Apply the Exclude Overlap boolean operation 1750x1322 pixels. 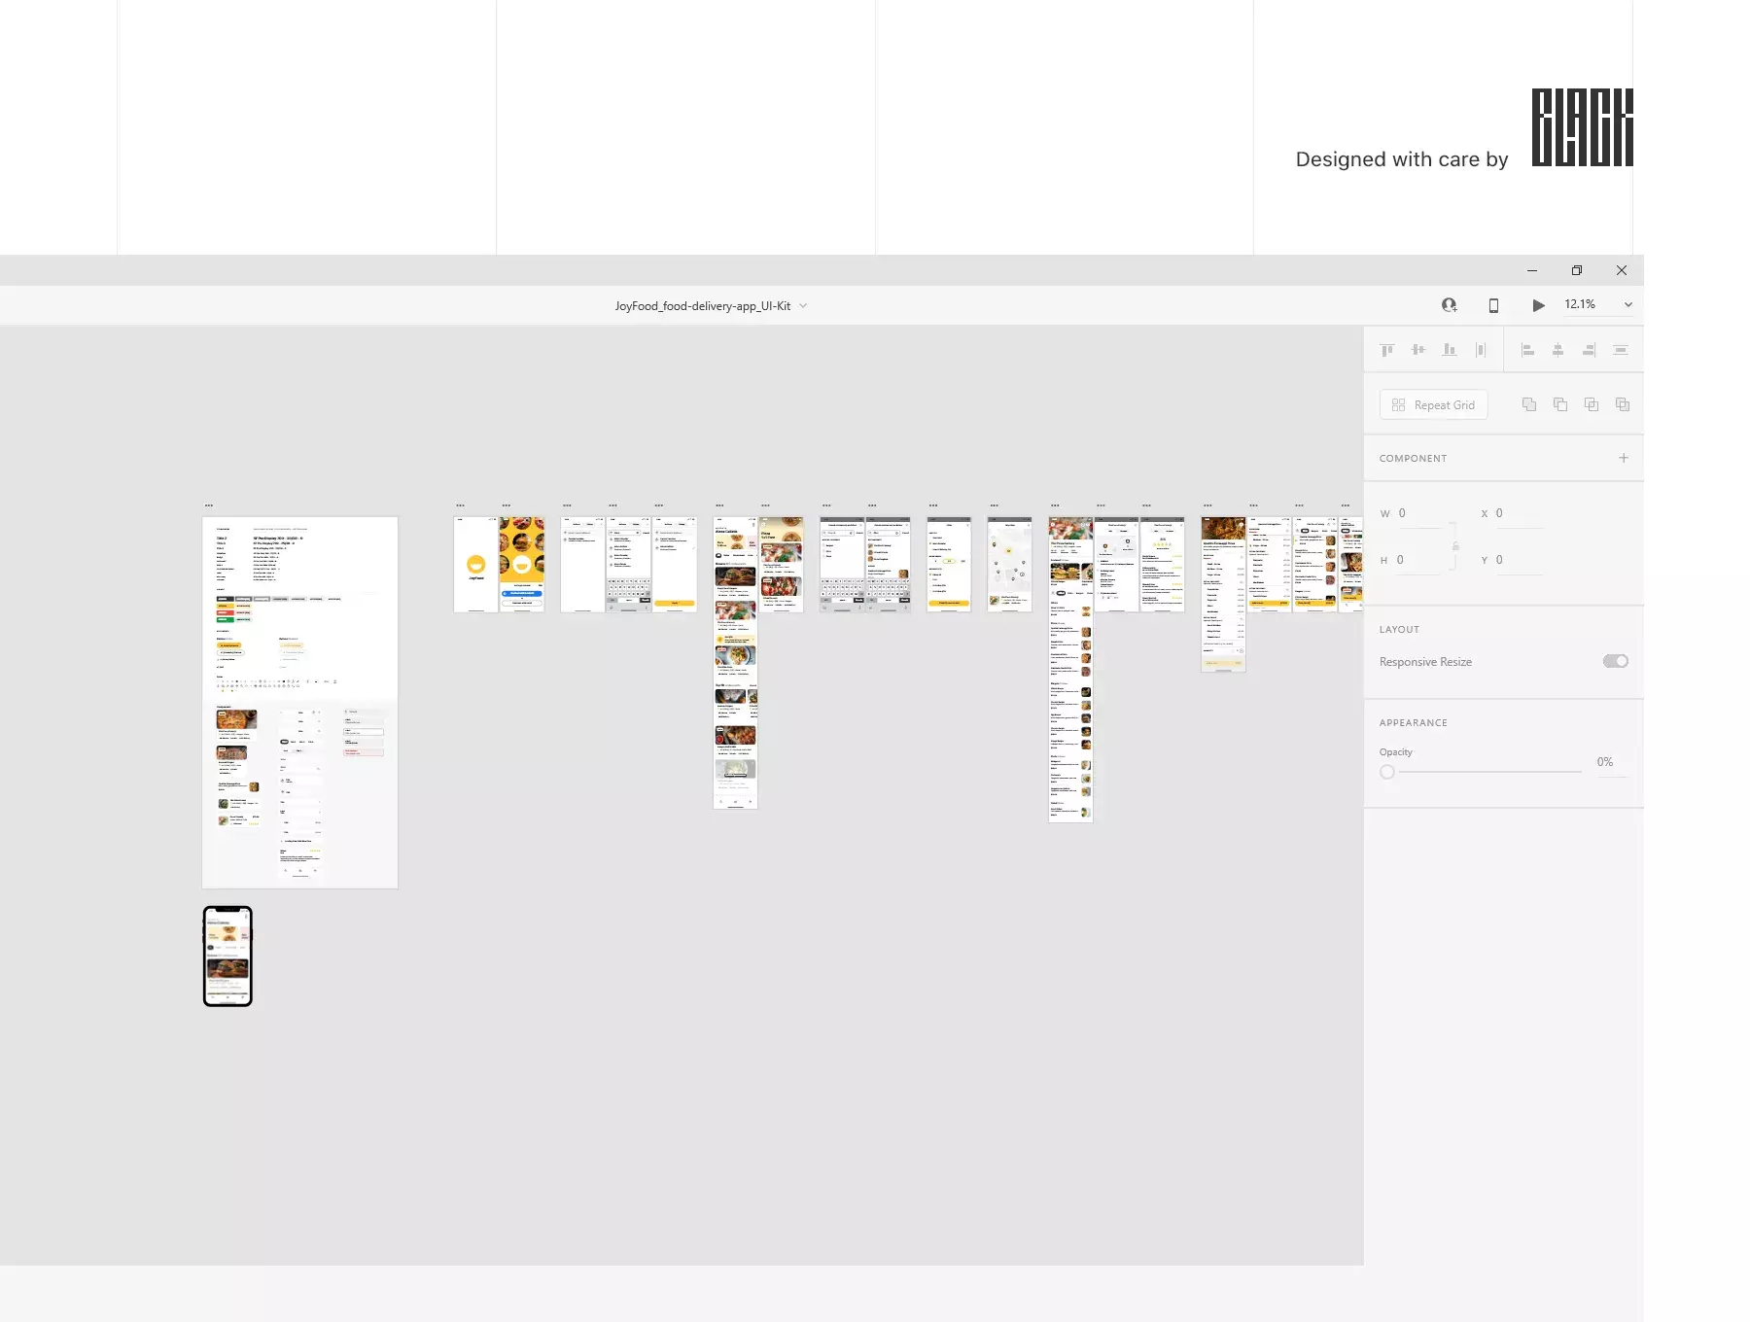point(1623,404)
